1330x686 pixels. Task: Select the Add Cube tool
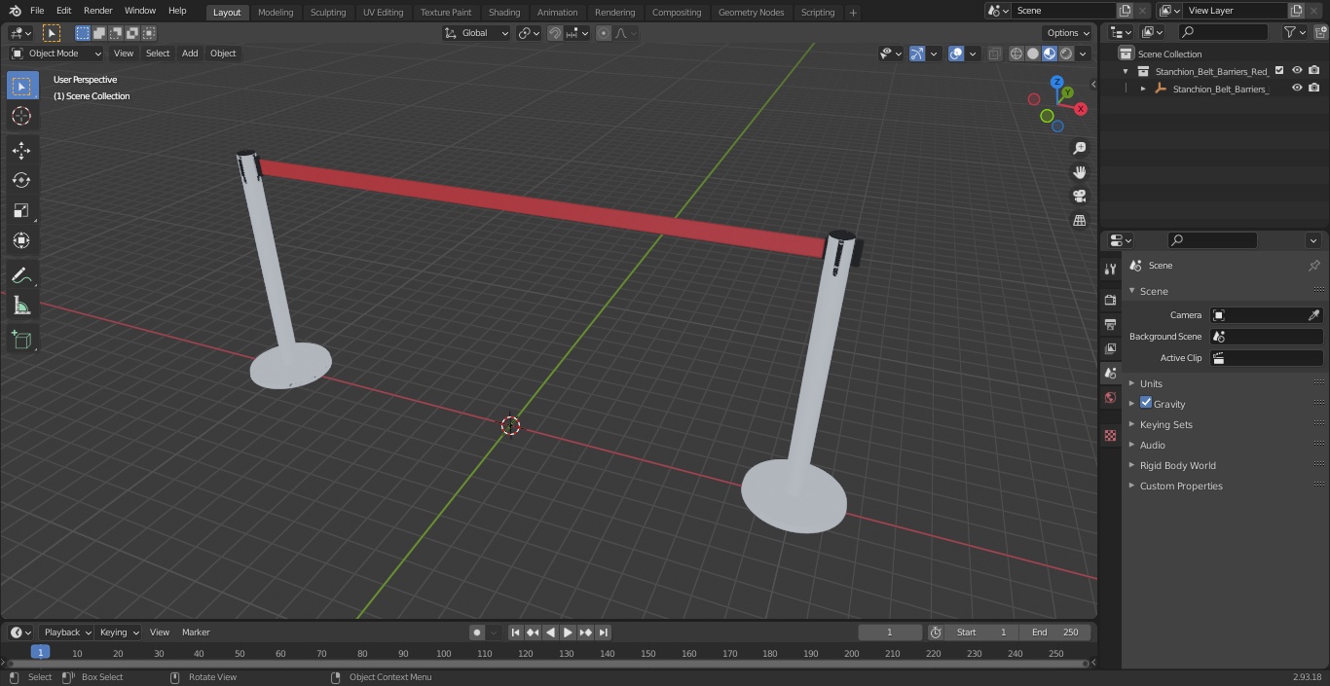(x=21, y=340)
